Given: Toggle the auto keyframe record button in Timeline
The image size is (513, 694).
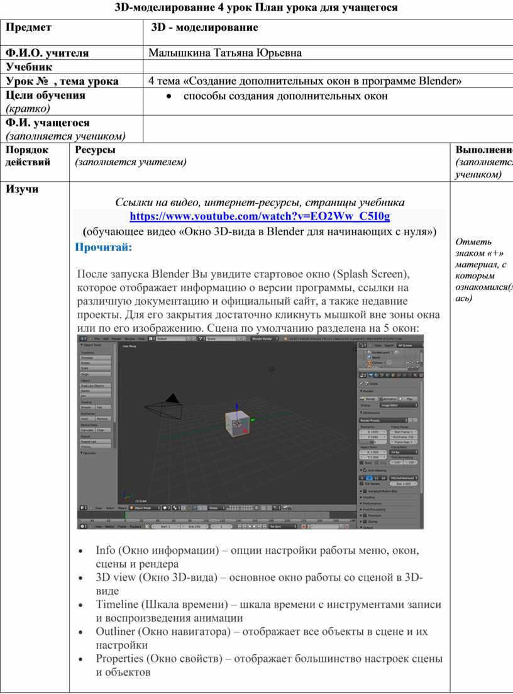Looking at the screenshot, I should [304, 526].
